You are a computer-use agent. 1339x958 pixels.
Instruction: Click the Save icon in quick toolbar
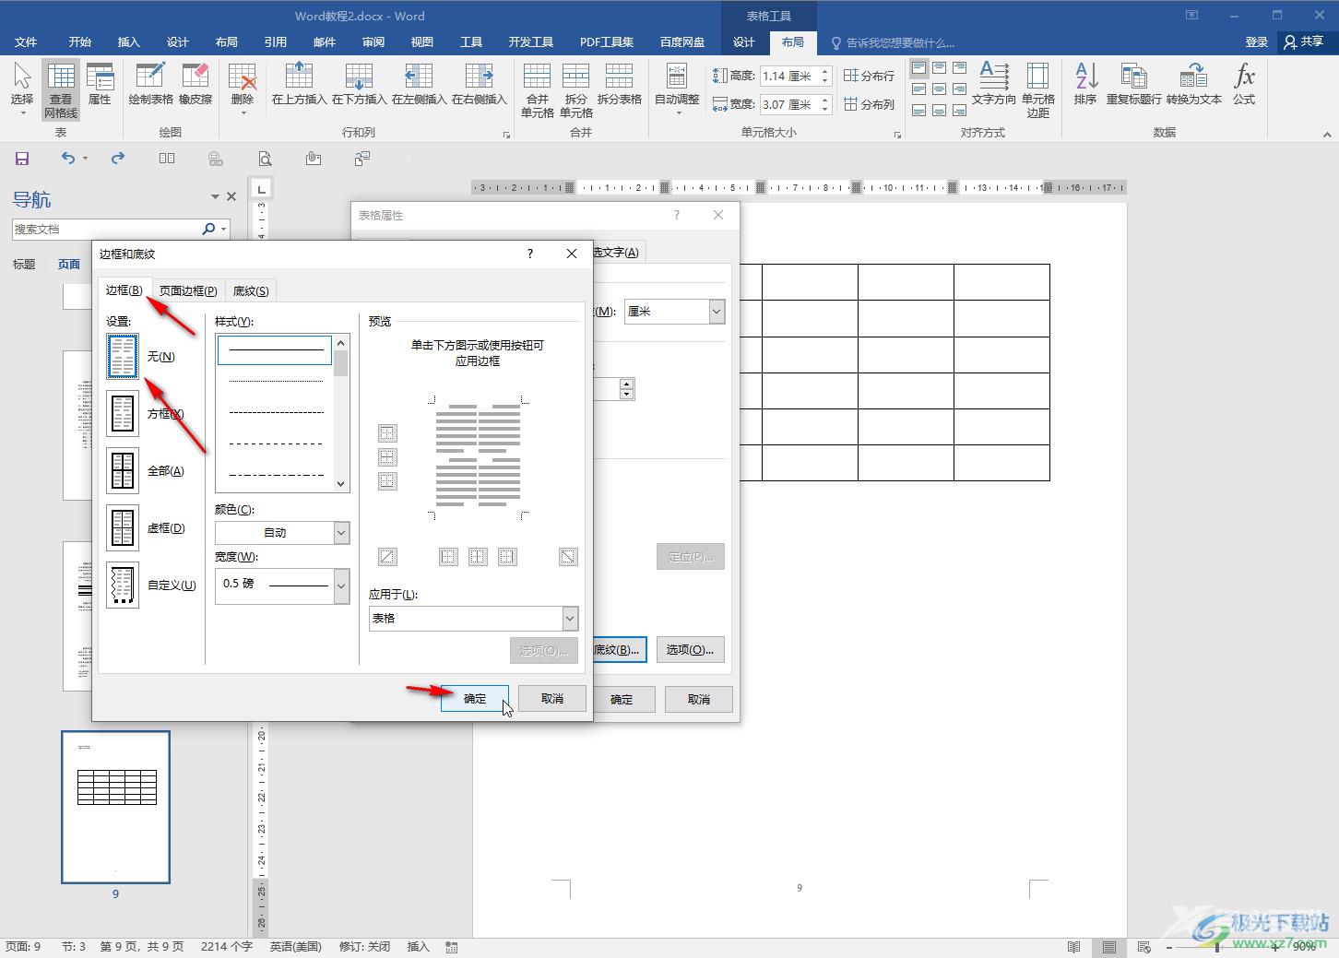pyautogui.click(x=22, y=159)
